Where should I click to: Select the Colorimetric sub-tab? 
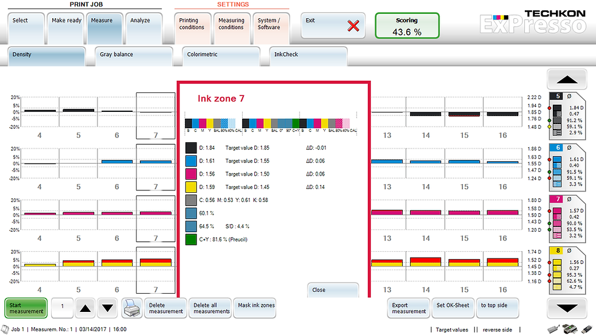pyautogui.click(x=221, y=56)
